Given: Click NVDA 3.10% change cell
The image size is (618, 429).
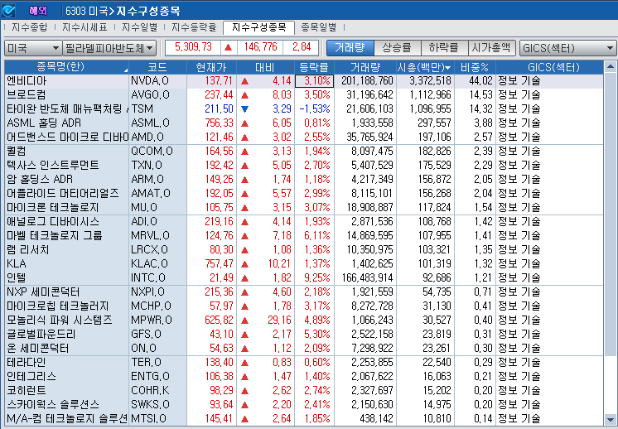Looking at the screenshot, I should click(x=314, y=81).
